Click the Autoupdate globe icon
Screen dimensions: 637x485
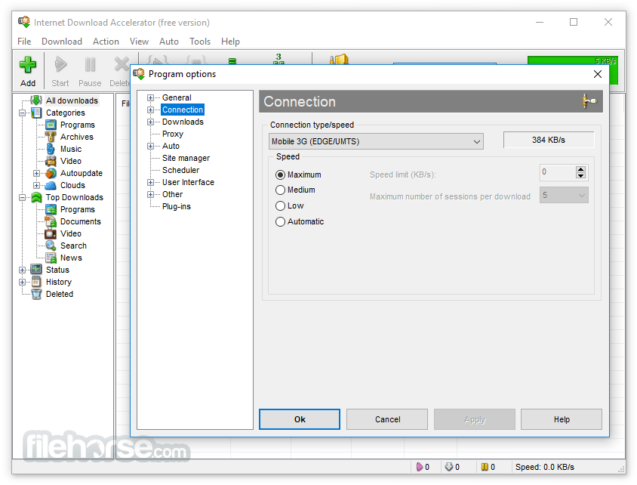click(51, 173)
